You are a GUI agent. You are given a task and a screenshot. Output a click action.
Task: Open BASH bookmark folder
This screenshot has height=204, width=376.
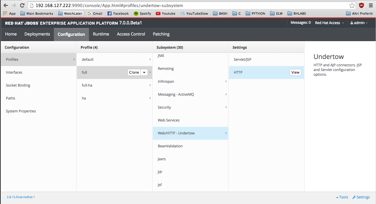click(x=220, y=14)
